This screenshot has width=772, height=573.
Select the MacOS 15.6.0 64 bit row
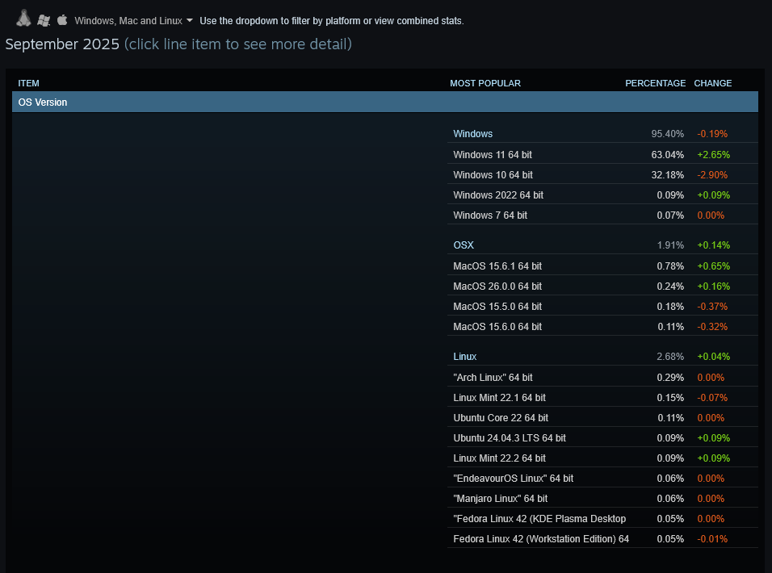tap(602, 326)
